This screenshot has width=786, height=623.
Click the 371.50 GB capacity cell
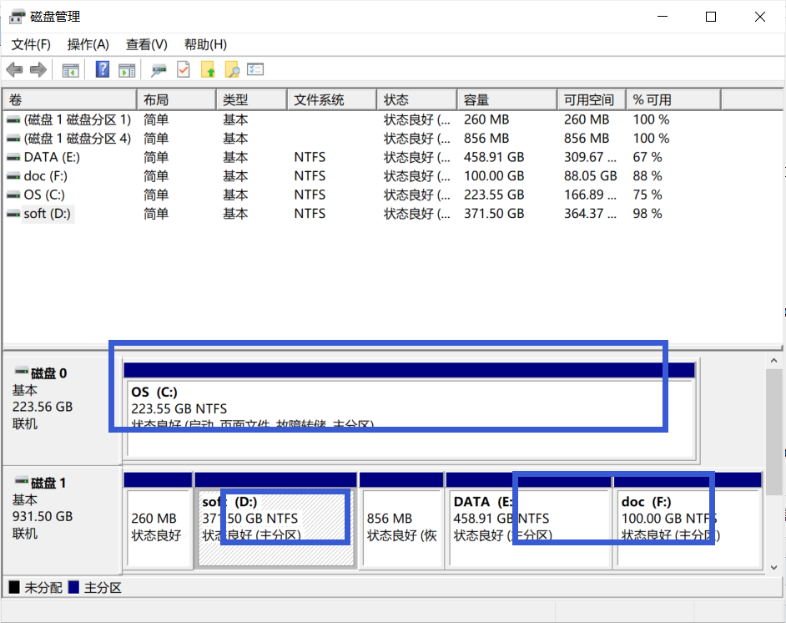pos(494,214)
